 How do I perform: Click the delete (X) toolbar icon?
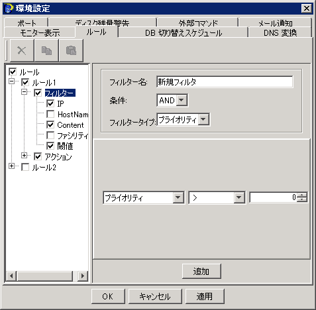tap(22, 50)
